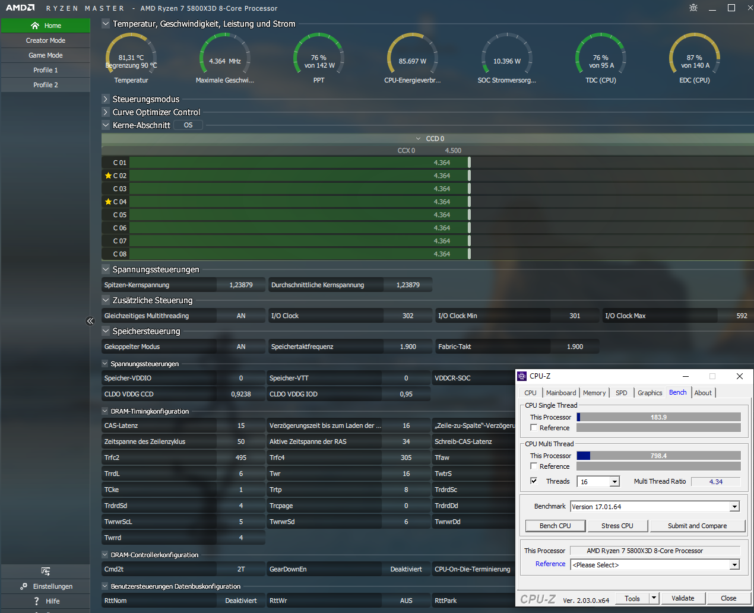Open the Tools dropdown arrow in CPU-Z
This screenshot has width=754, height=613.
point(654,598)
